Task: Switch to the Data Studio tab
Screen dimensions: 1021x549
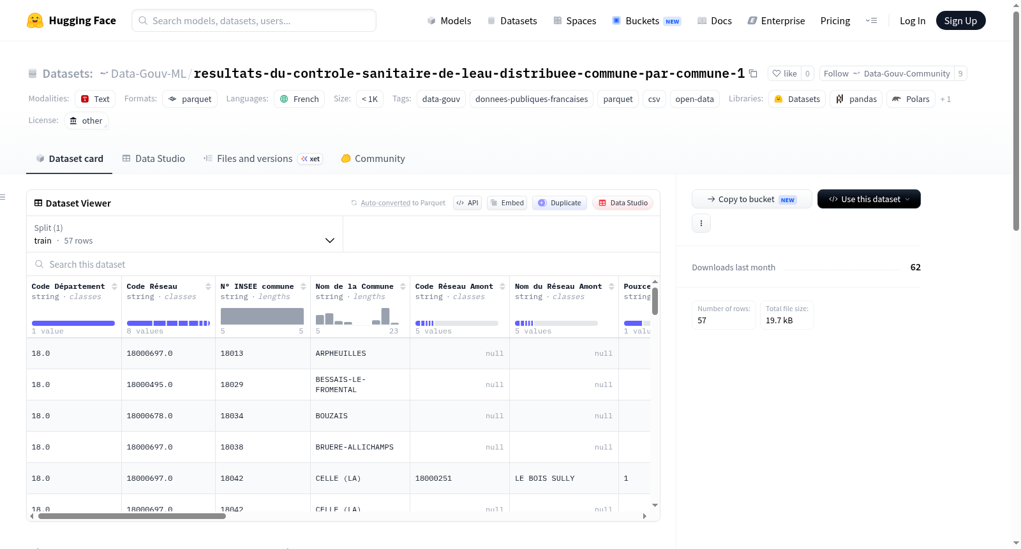Action: coord(154,159)
